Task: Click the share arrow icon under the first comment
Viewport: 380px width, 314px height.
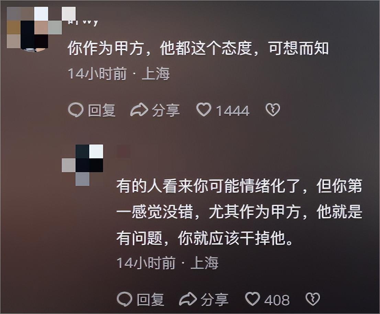Action: [139, 110]
